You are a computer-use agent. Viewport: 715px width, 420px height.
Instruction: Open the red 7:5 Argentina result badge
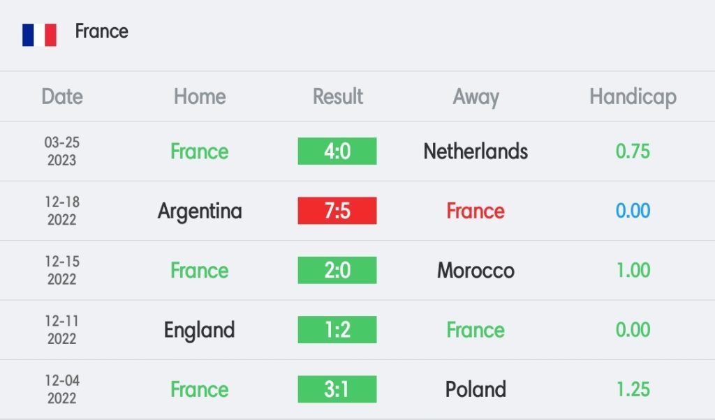click(x=337, y=211)
